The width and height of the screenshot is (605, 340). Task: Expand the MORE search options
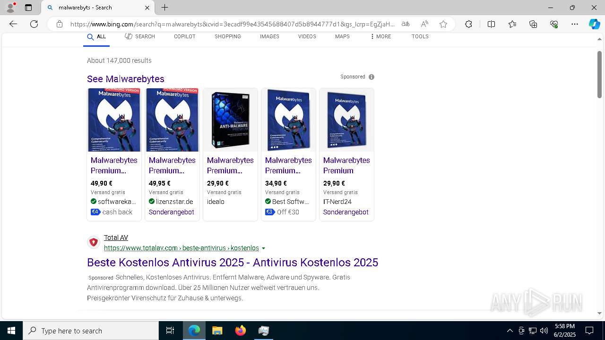(380, 36)
